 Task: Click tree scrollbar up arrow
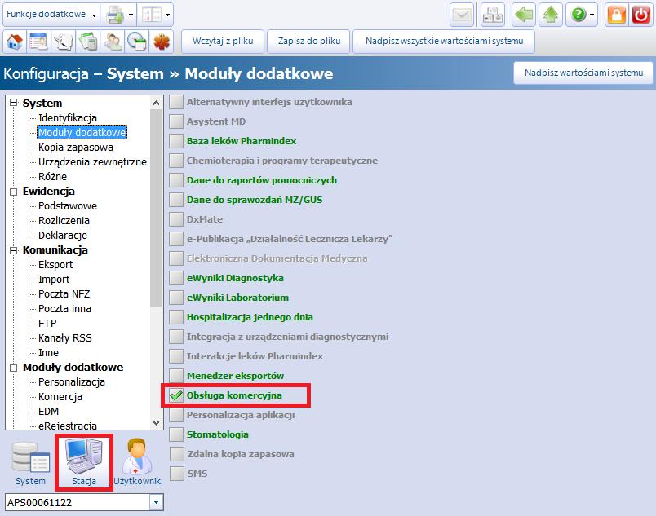pos(156,103)
